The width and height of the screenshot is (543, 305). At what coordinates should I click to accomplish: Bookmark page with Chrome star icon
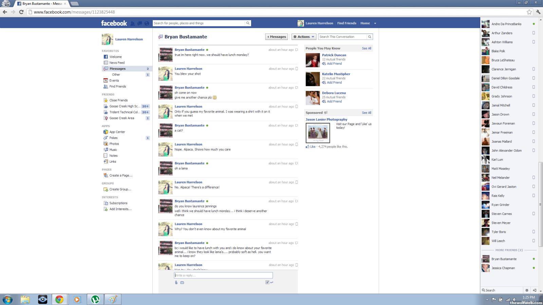[x=529, y=12]
